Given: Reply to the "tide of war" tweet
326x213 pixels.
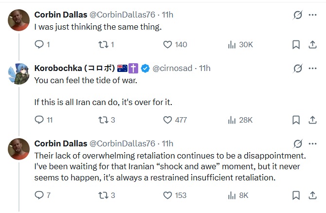Looking at the screenshot, I should pos(43,120).
